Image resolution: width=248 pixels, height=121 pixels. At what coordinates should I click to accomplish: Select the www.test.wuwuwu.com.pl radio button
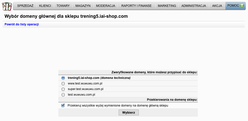63,83
